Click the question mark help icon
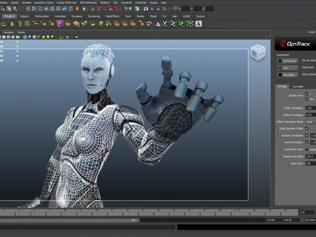 [x=71, y=8]
